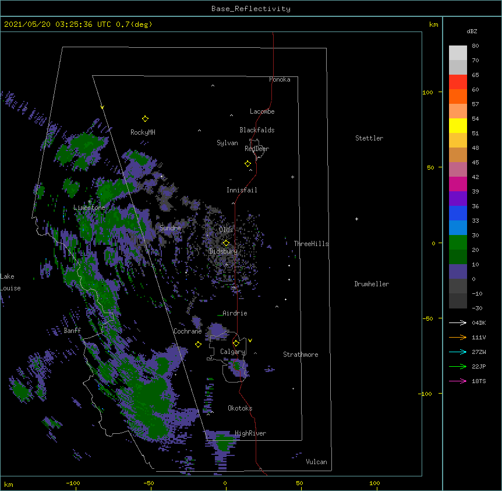The height and width of the screenshot is (491, 502).
Task: Pick the light gray swatch between 80 and 70
Action: click(458, 53)
